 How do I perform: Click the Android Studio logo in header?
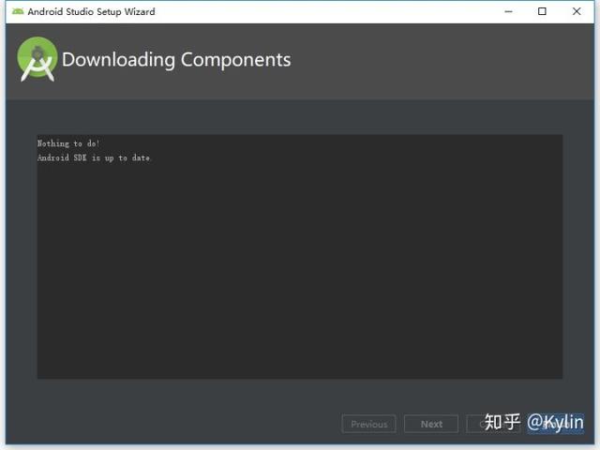[x=37, y=59]
